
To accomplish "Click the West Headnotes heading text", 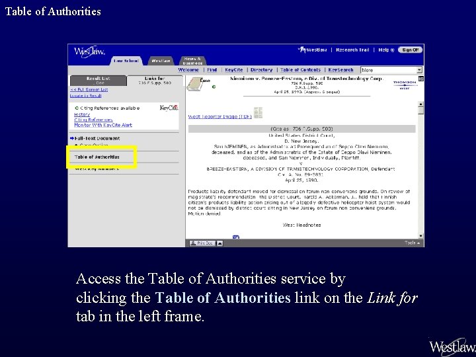I will coord(301,225).
